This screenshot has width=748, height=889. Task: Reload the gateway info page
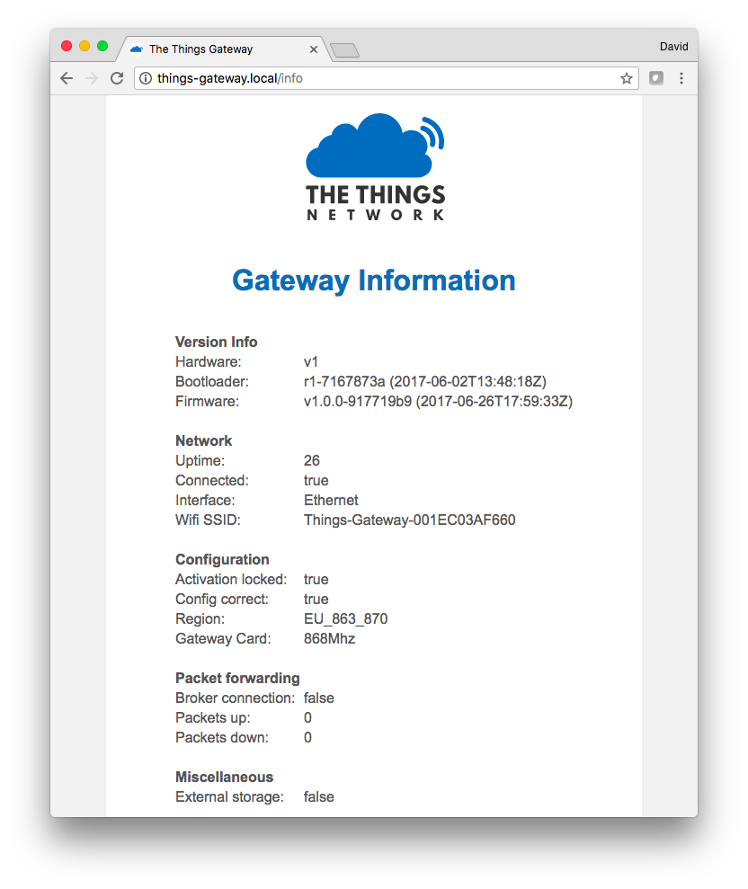coord(117,78)
